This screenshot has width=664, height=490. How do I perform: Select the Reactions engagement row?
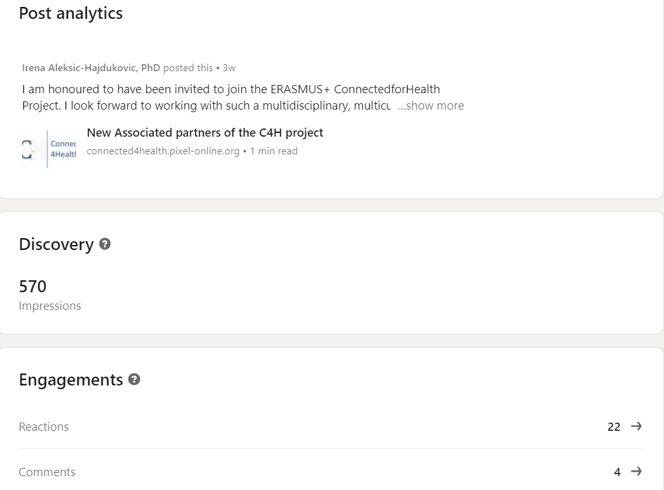pos(330,426)
